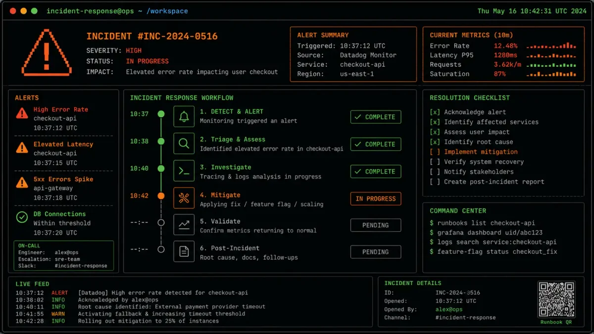
Task: Click the warning icon beside 5xx Errors Spike
Action: coord(22,183)
